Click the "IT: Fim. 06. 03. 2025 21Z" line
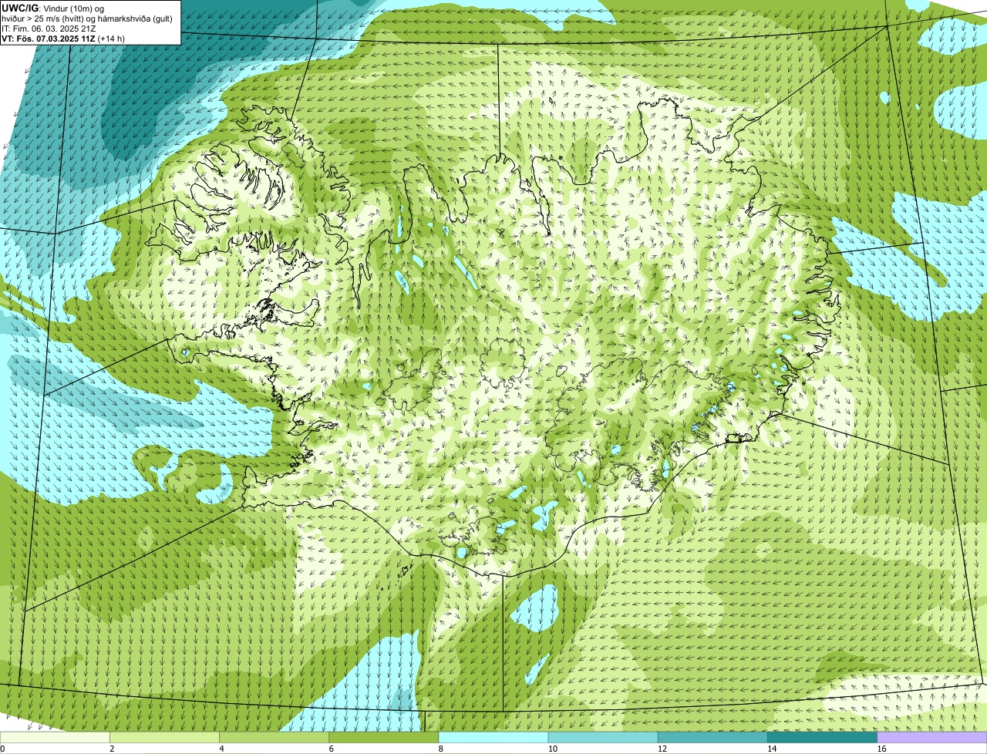987x754 pixels. pos(49,29)
